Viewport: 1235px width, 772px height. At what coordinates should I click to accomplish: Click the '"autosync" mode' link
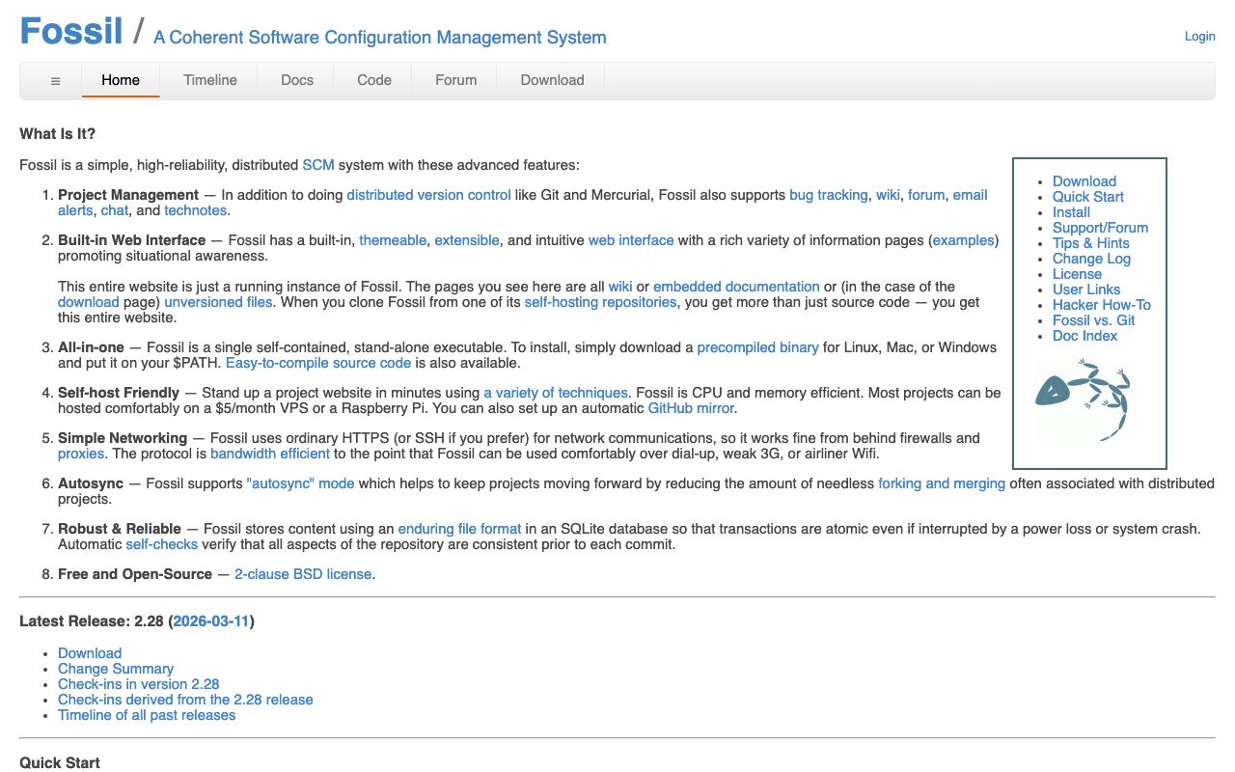pyautogui.click(x=301, y=483)
